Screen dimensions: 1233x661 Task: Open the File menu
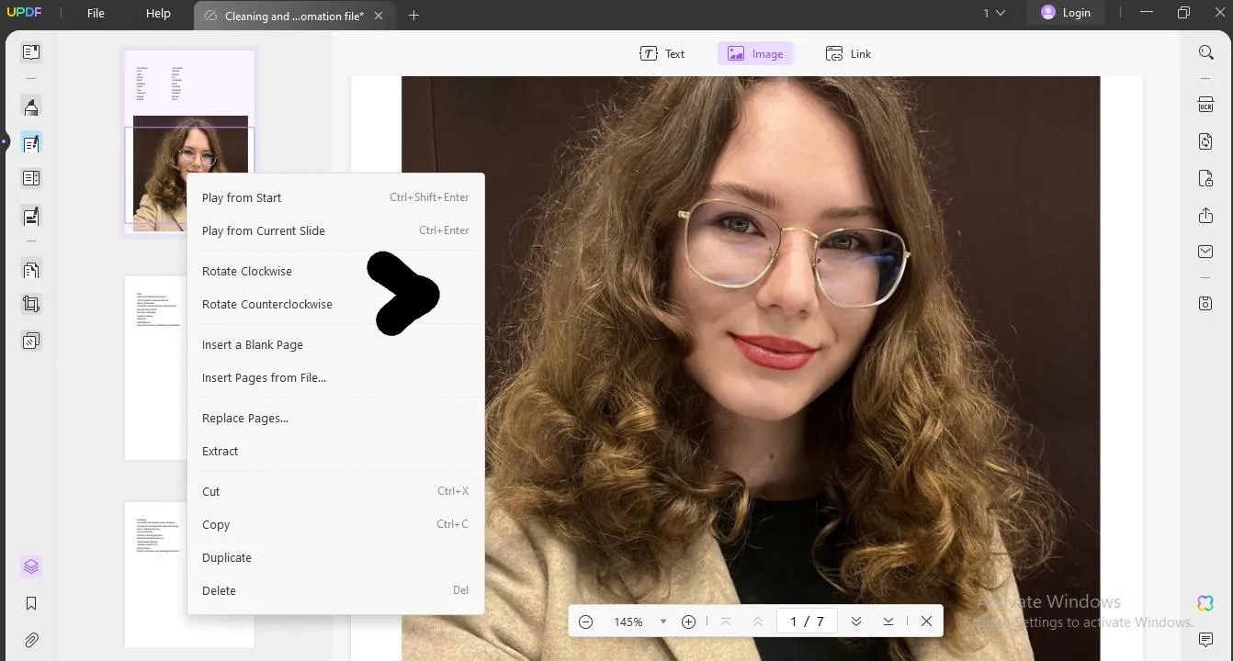pyautogui.click(x=96, y=14)
